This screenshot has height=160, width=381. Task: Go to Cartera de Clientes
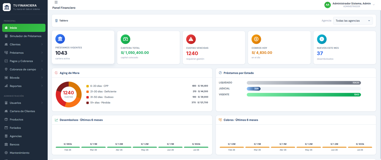(x=24, y=111)
